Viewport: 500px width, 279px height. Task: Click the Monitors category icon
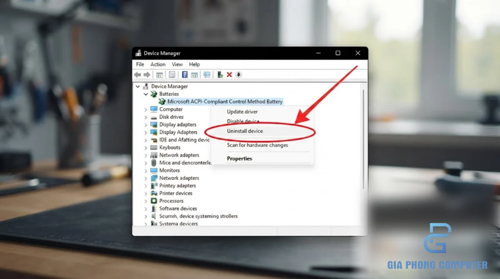[154, 170]
